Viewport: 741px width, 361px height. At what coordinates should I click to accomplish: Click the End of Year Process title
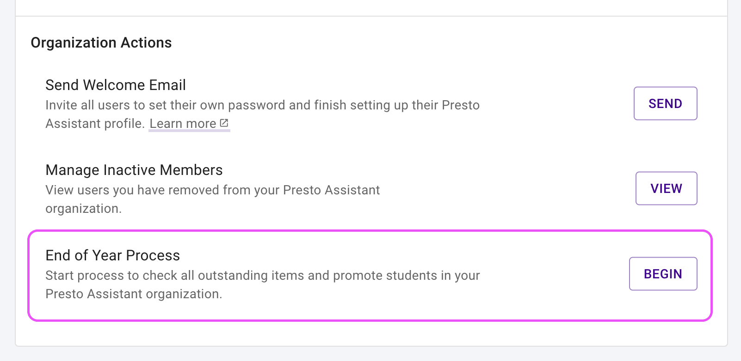(113, 255)
